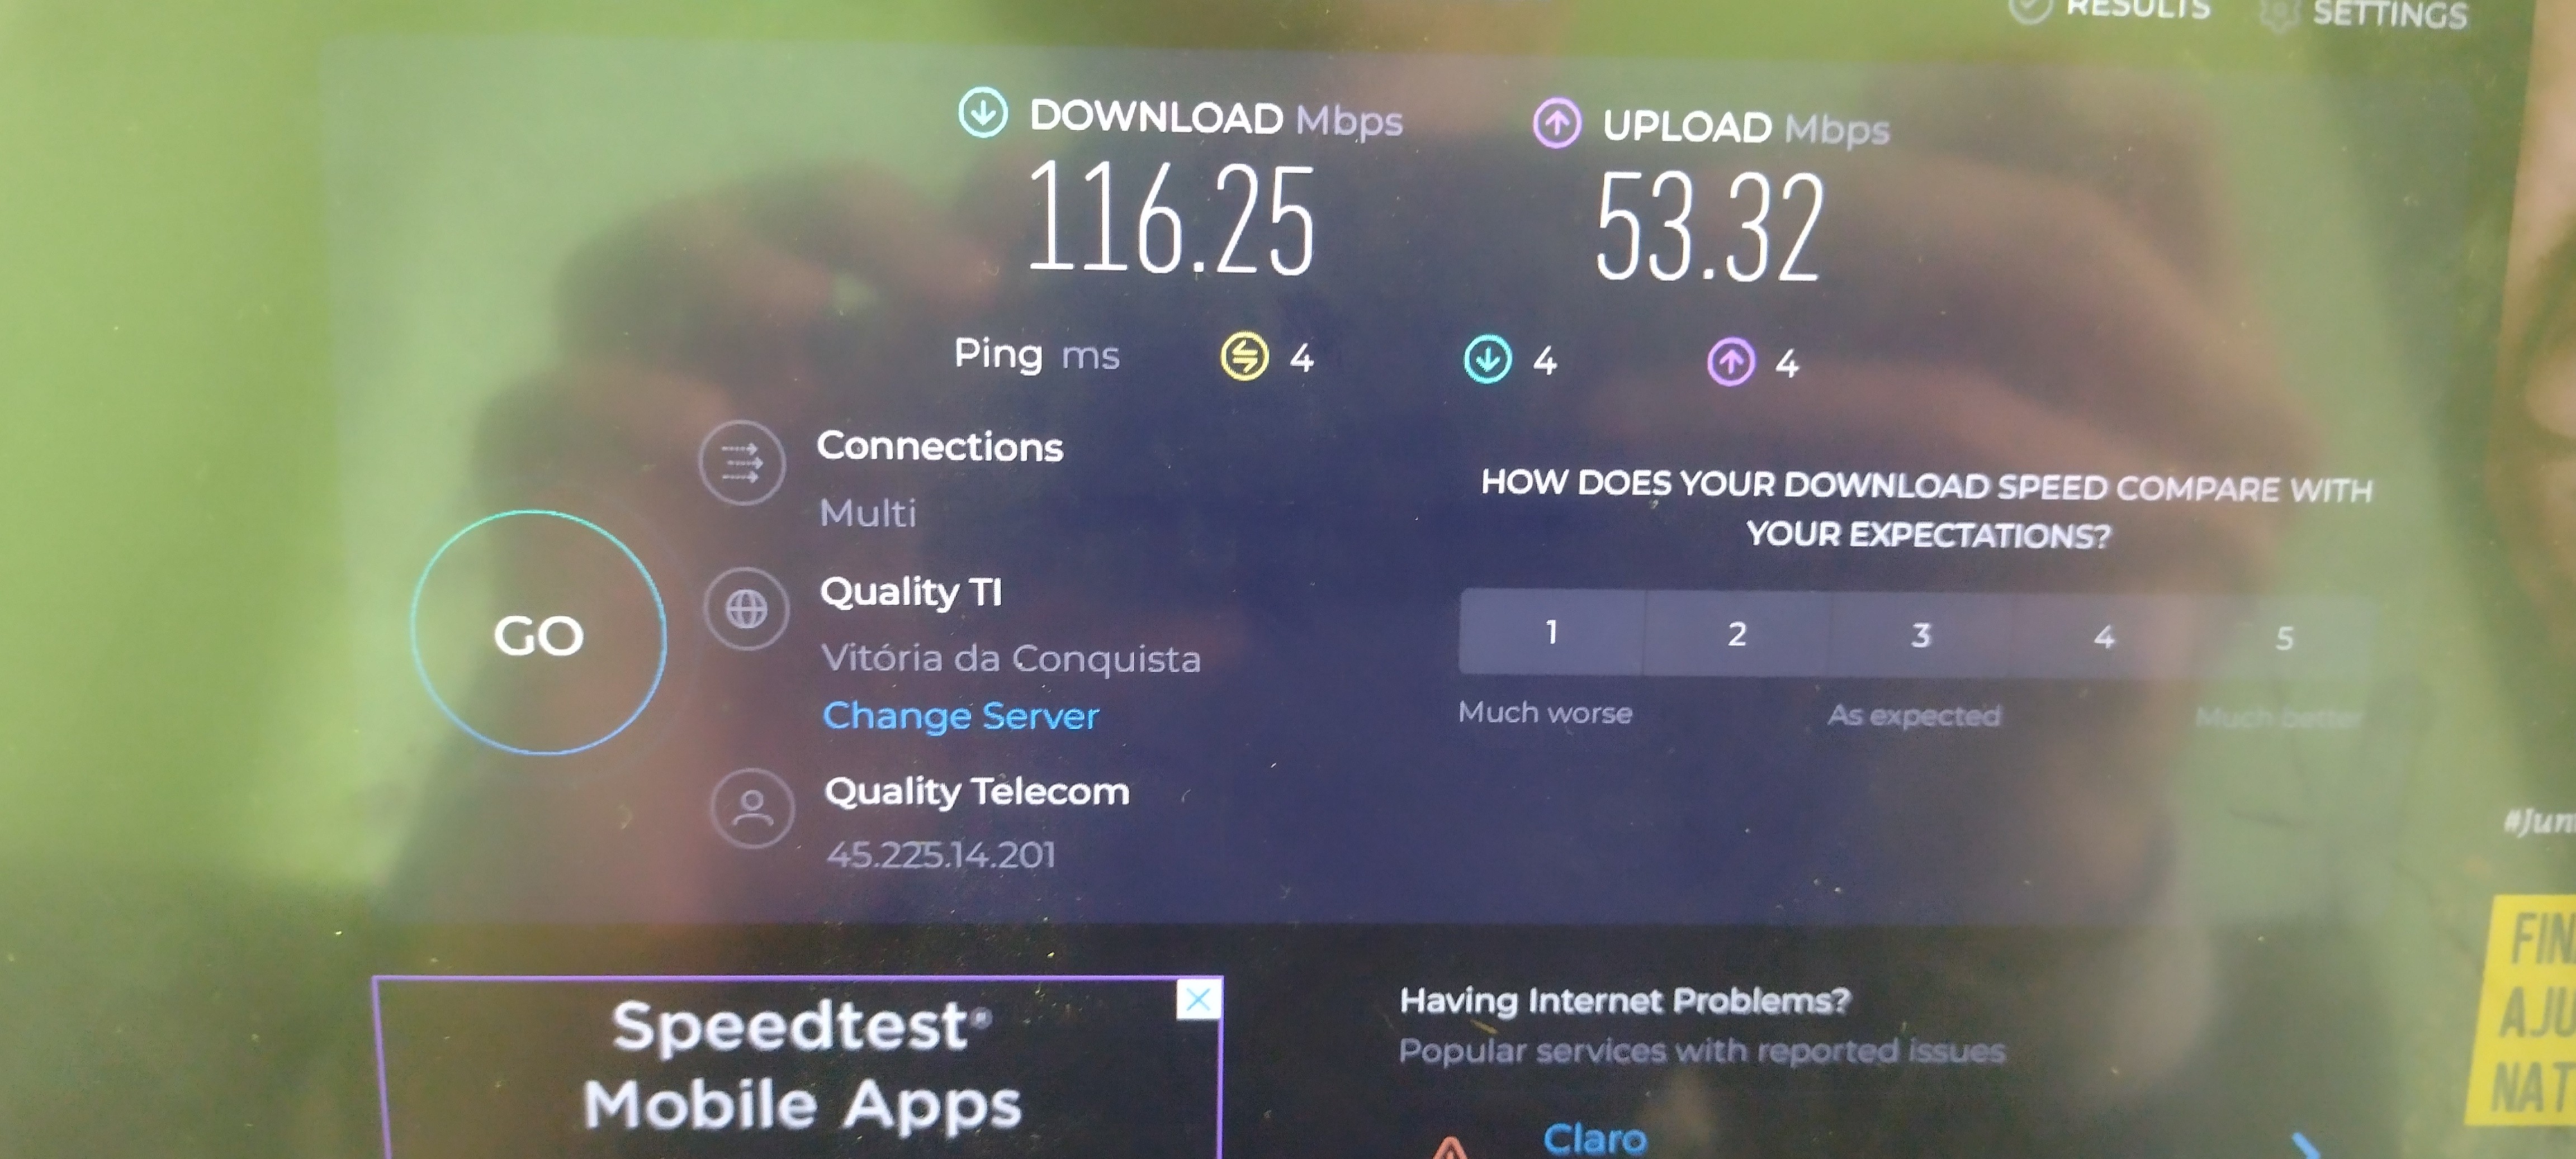The width and height of the screenshot is (2576, 1159).
Task: Click the download arrow icon beside DOWNLOAD Mbps
Action: pos(982,112)
